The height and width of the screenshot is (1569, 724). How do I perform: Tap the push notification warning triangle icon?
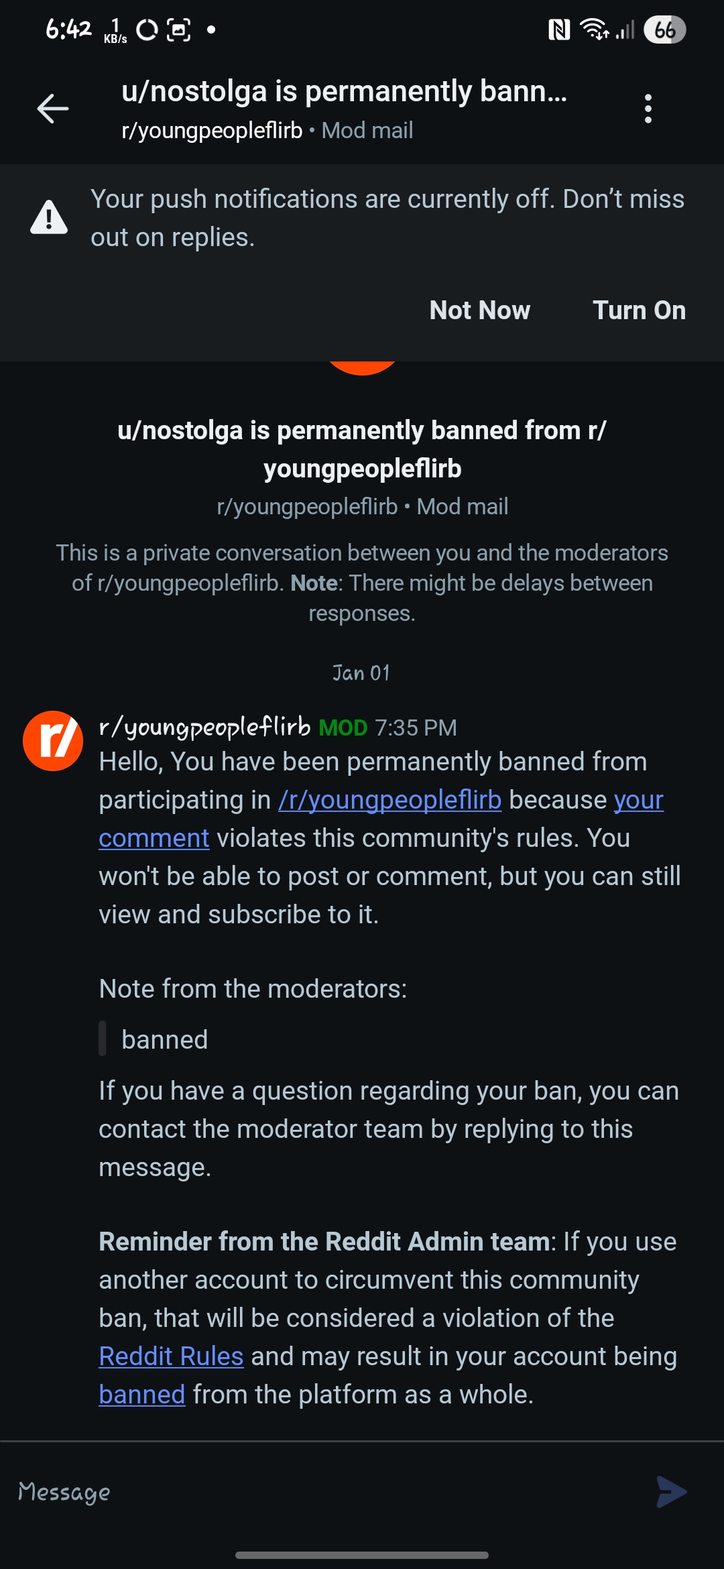[49, 217]
